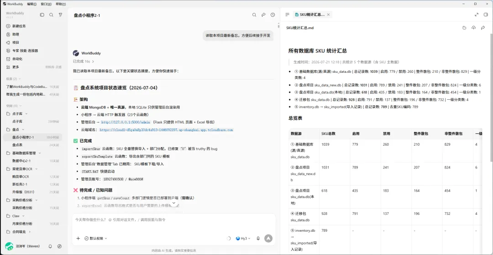Open the 资料库·灵感 shortcut
This screenshot has width=493, height=255.
tap(53, 67)
